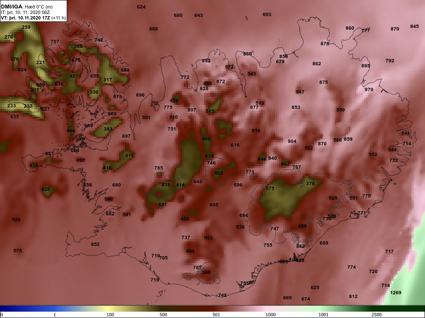Viewport: 425px width, 318px height.
Task: Click the map value 625
Action: click(x=315, y=287)
